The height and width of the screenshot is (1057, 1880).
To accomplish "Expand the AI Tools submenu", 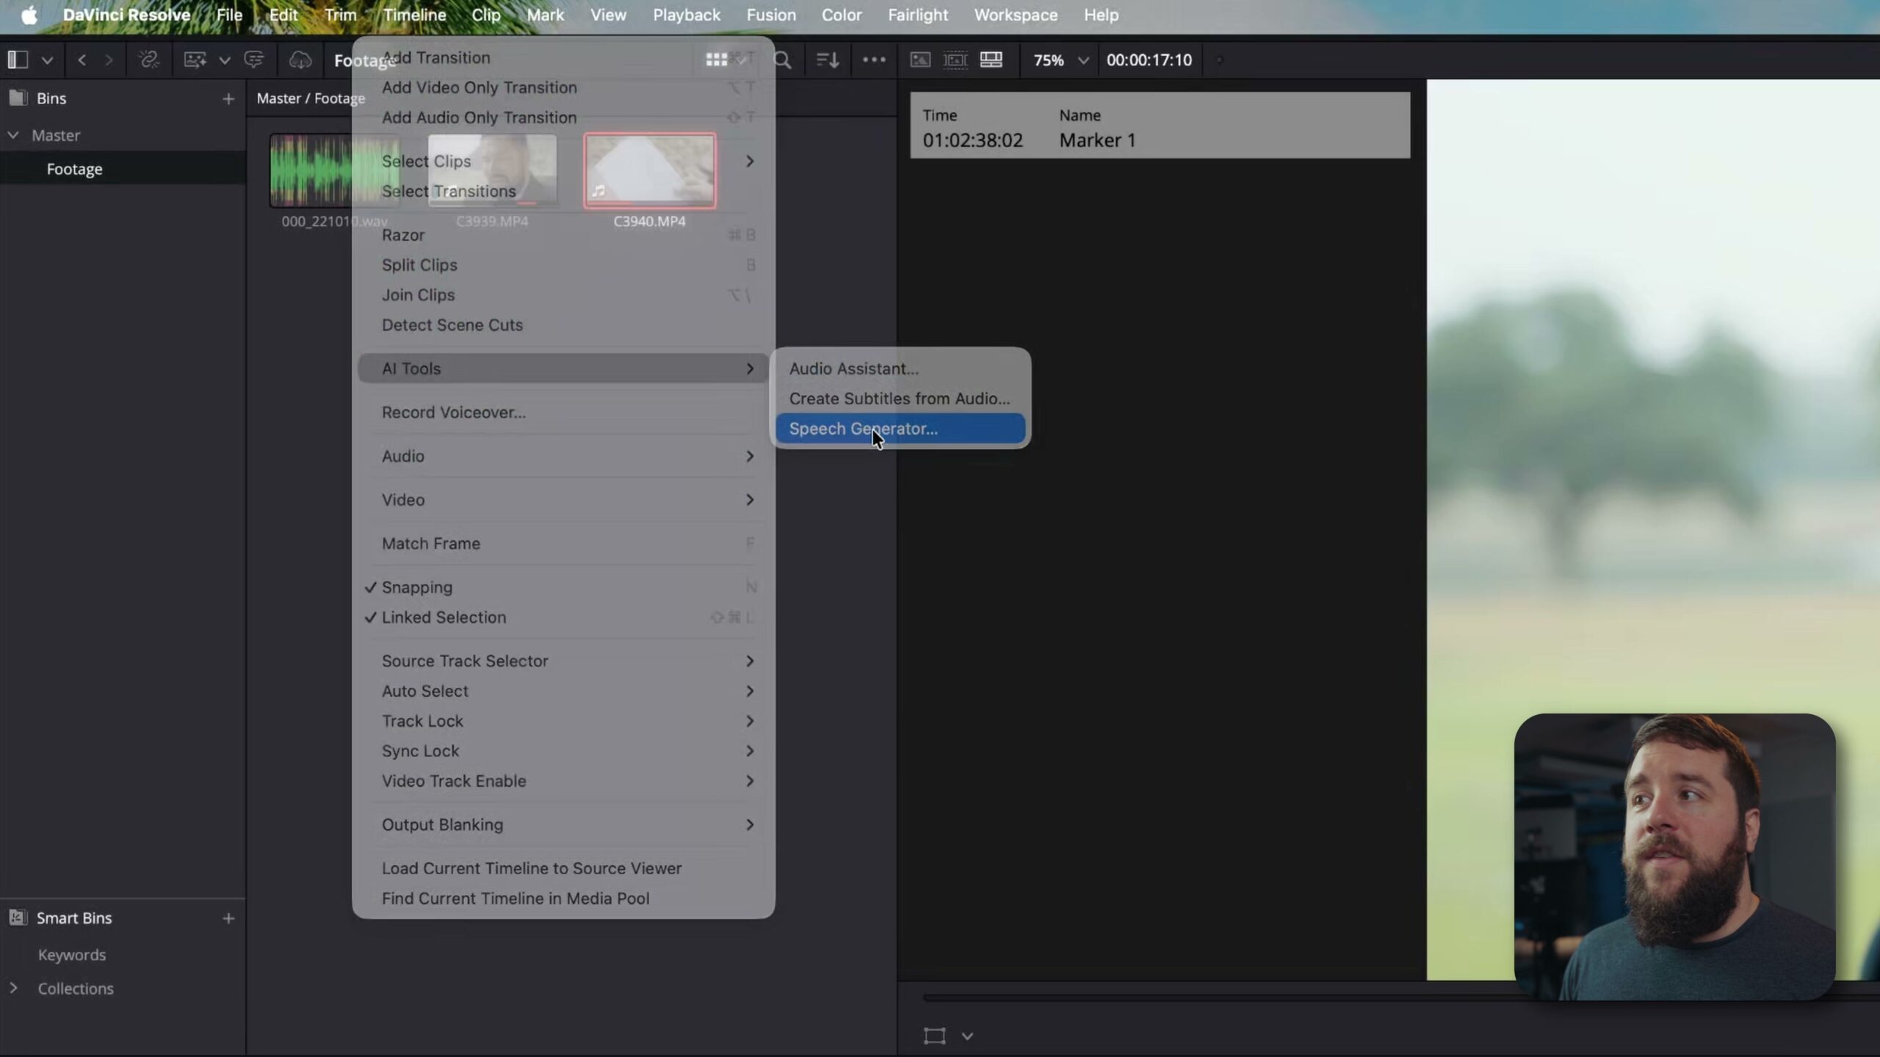I will pos(563,368).
